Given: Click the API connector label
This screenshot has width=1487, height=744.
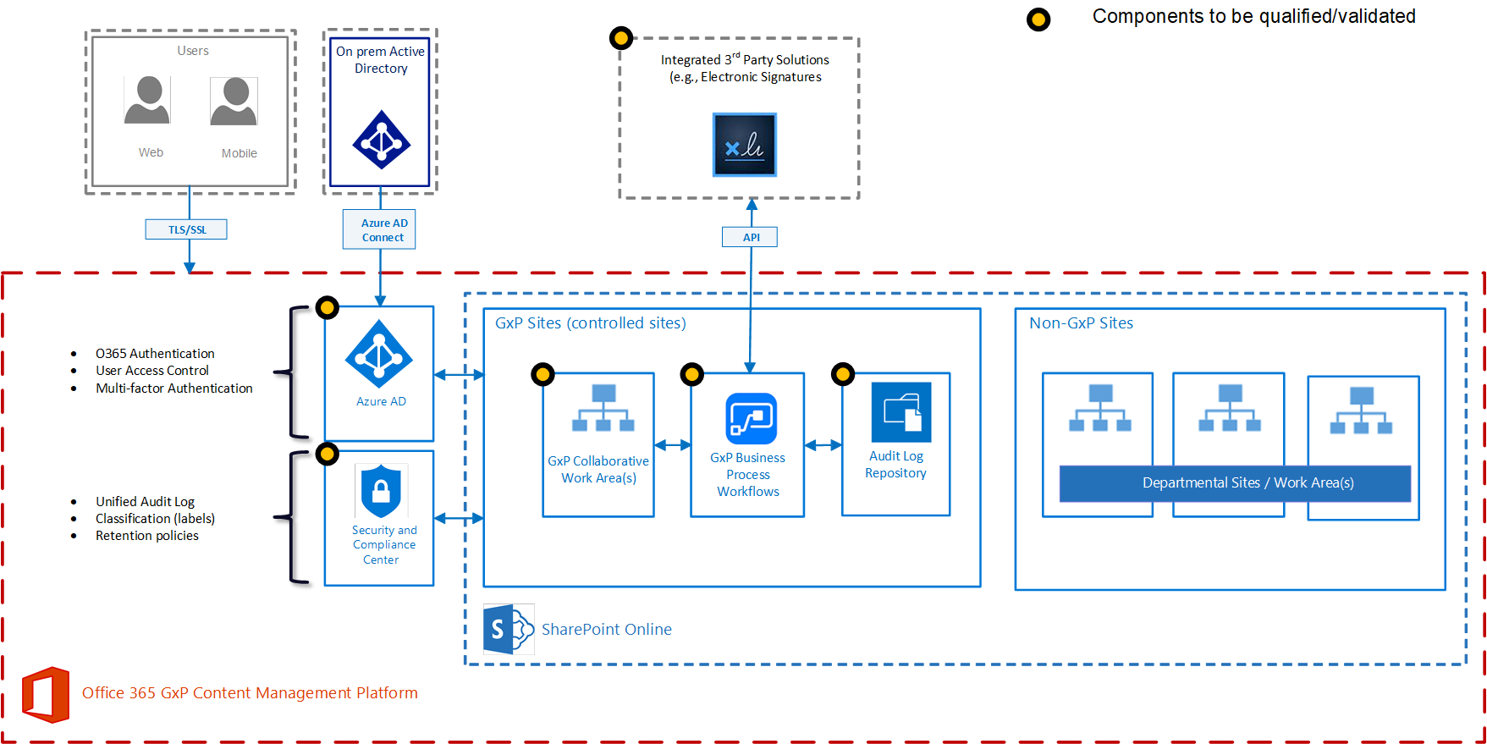Looking at the screenshot, I should (750, 237).
